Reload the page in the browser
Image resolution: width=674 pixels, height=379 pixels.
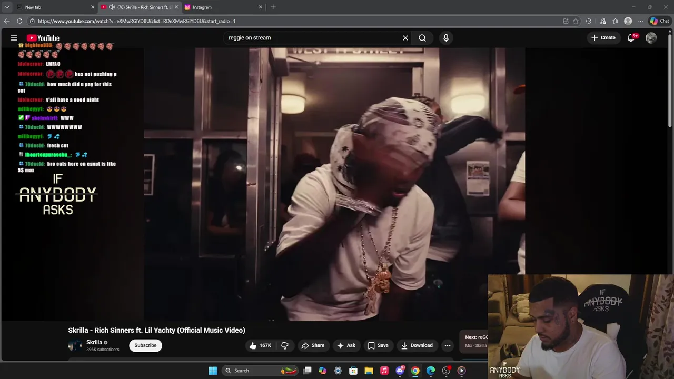tap(19, 21)
